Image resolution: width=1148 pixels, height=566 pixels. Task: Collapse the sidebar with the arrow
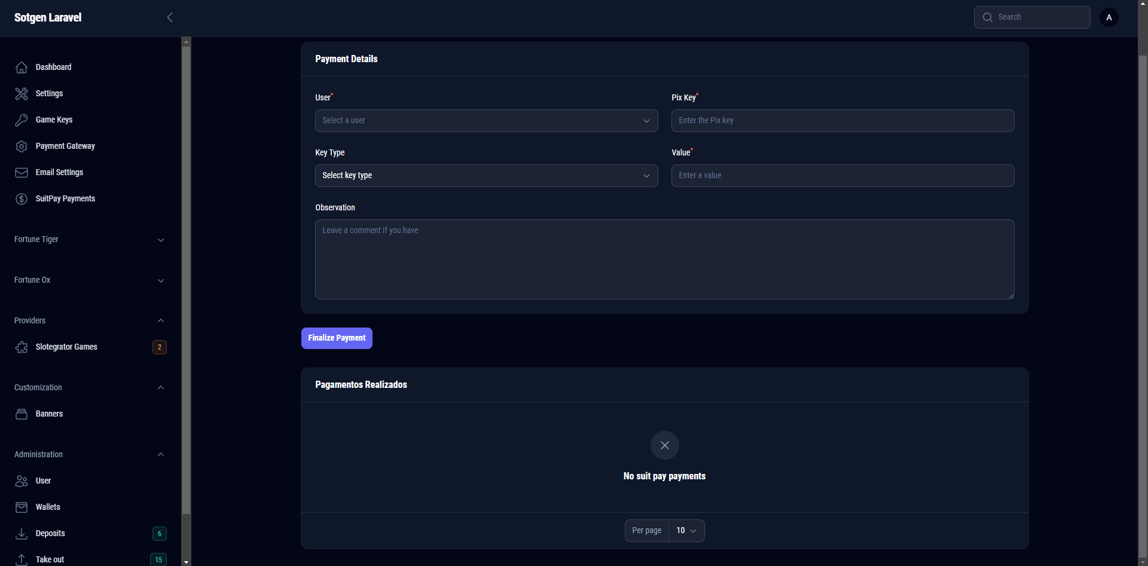170,17
